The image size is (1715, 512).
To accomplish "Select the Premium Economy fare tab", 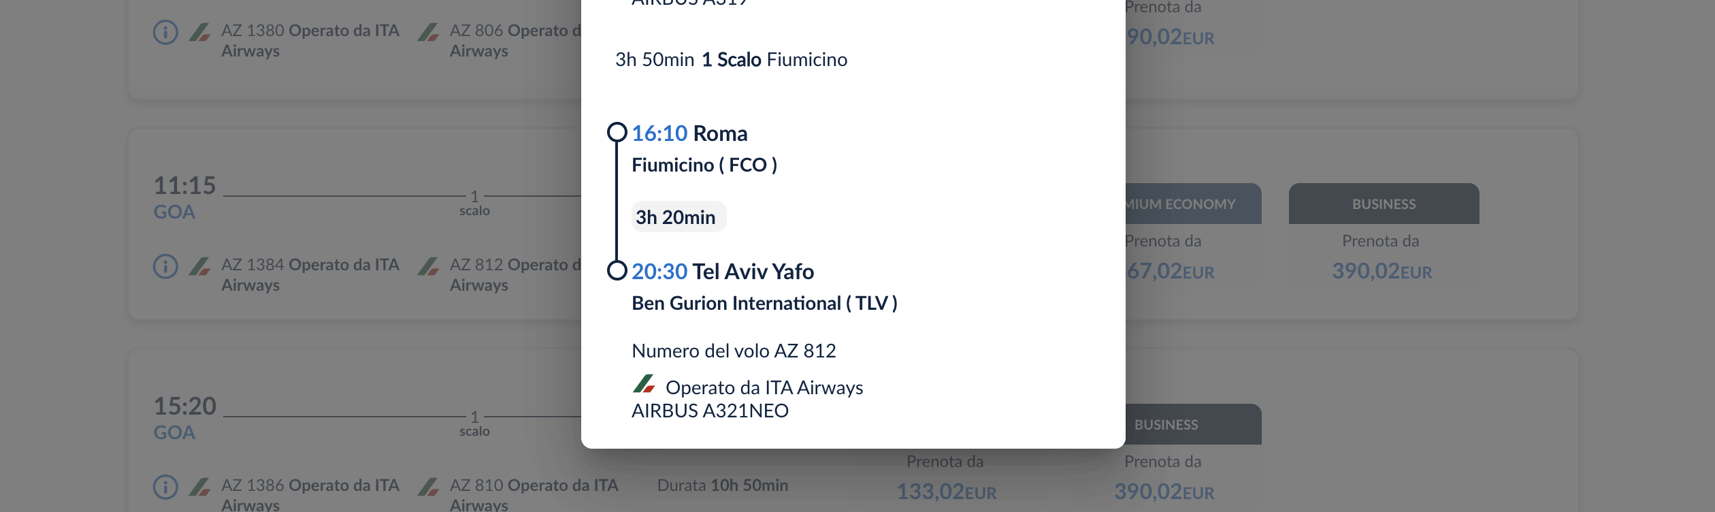I will pos(1193,204).
